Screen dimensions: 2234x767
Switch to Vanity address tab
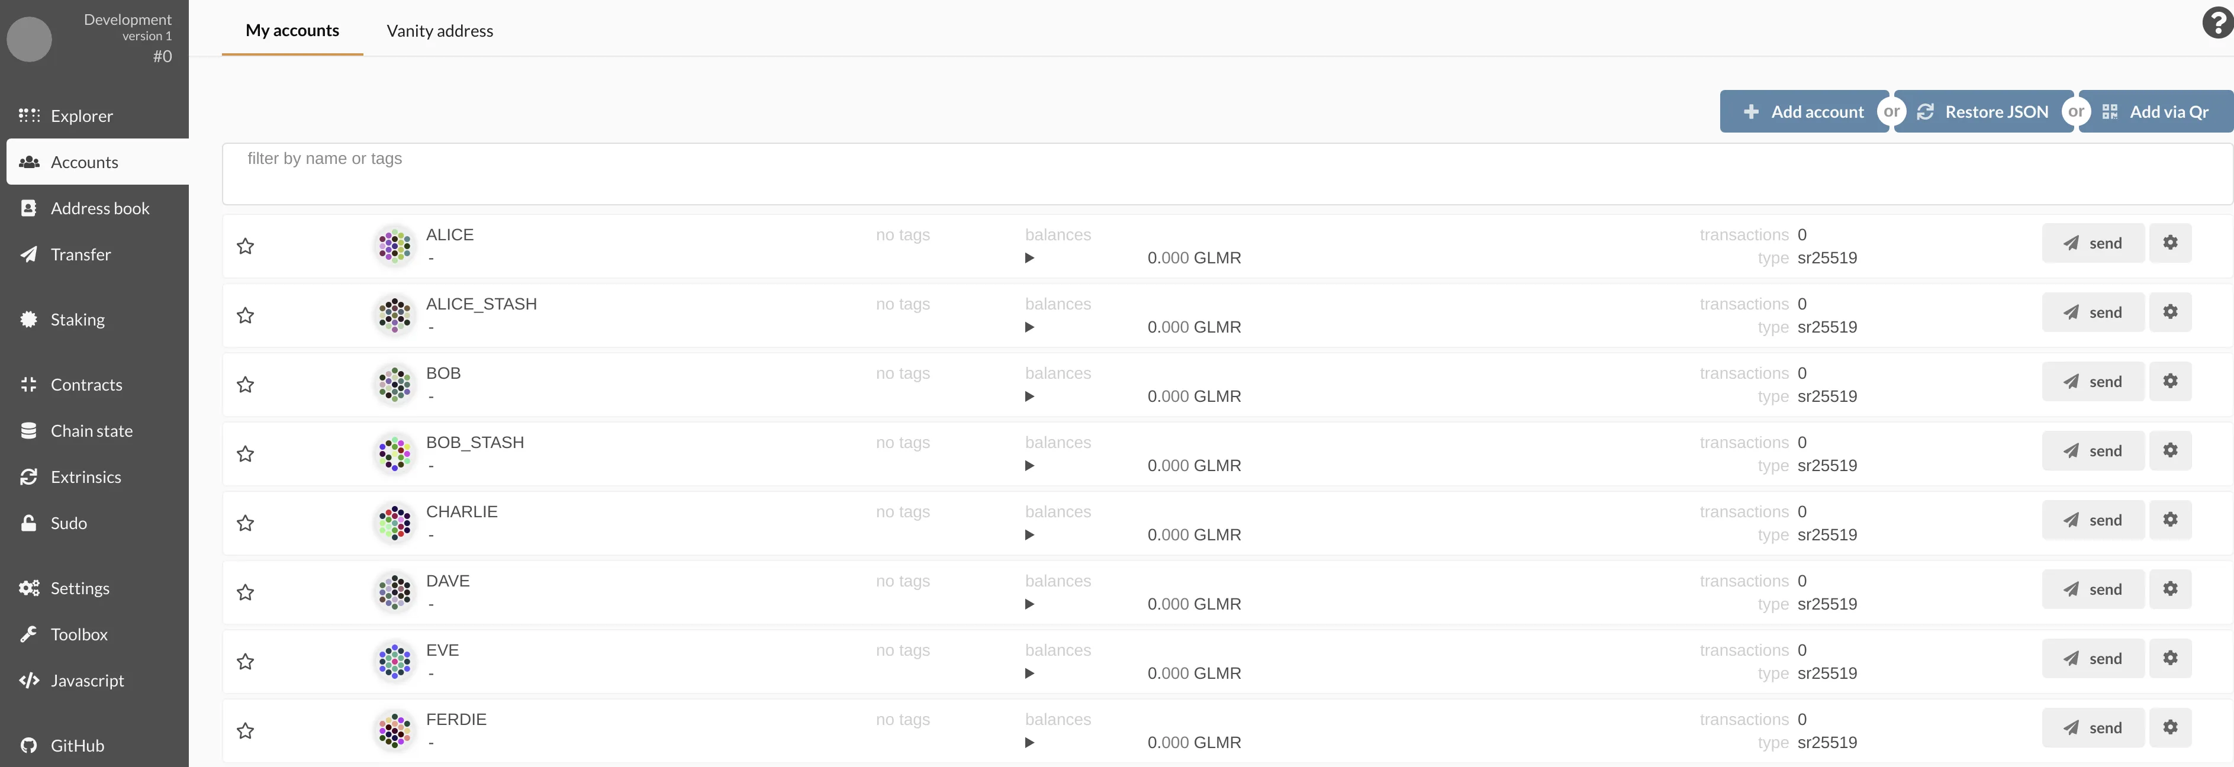[x=440, y=31]
